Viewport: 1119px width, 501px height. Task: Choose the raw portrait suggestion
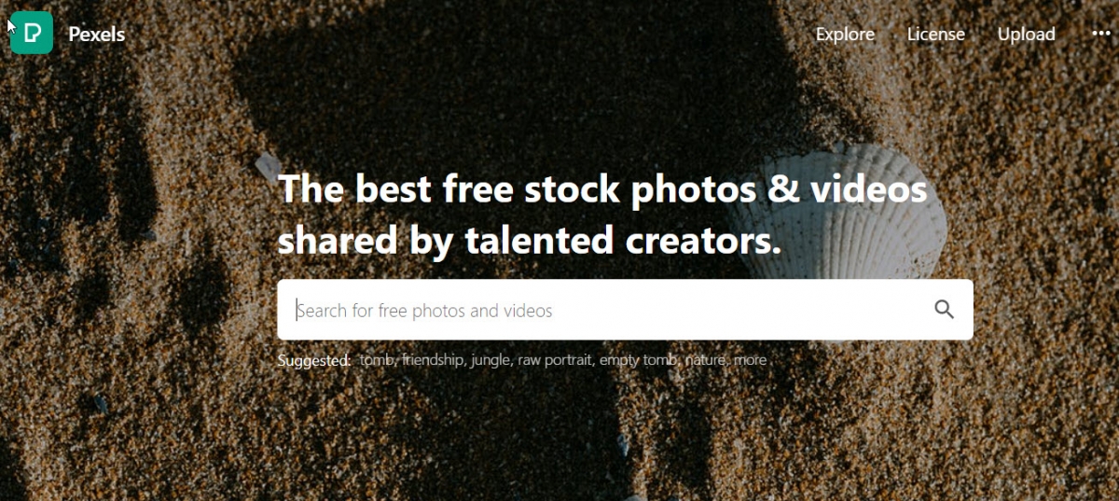[556, 360]
